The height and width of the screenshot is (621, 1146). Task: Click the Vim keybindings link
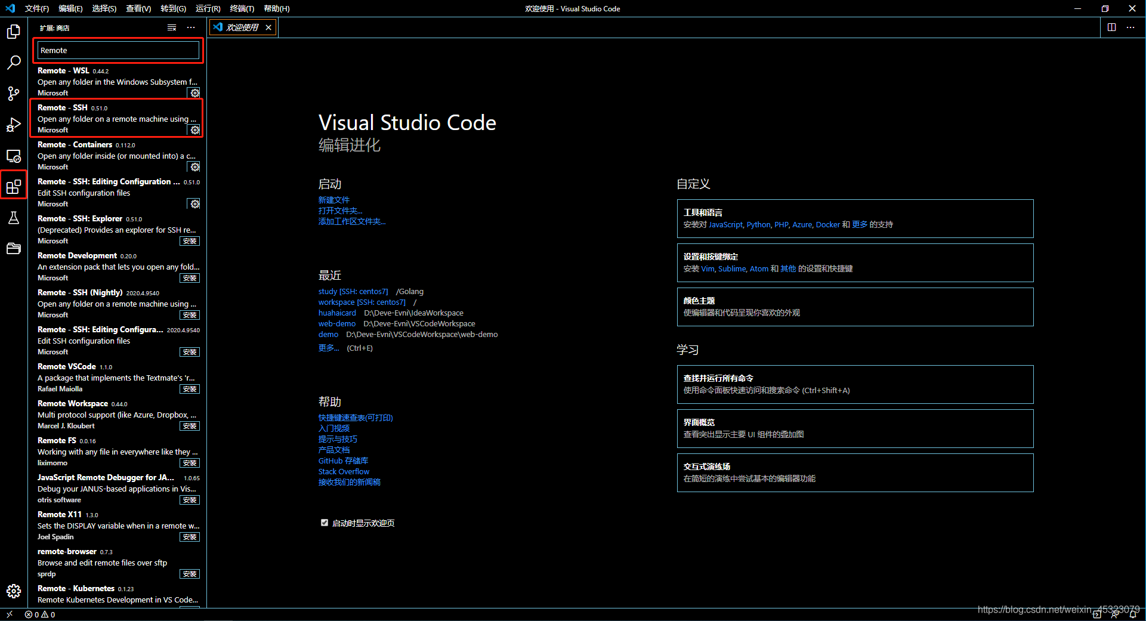pos(708,269)
